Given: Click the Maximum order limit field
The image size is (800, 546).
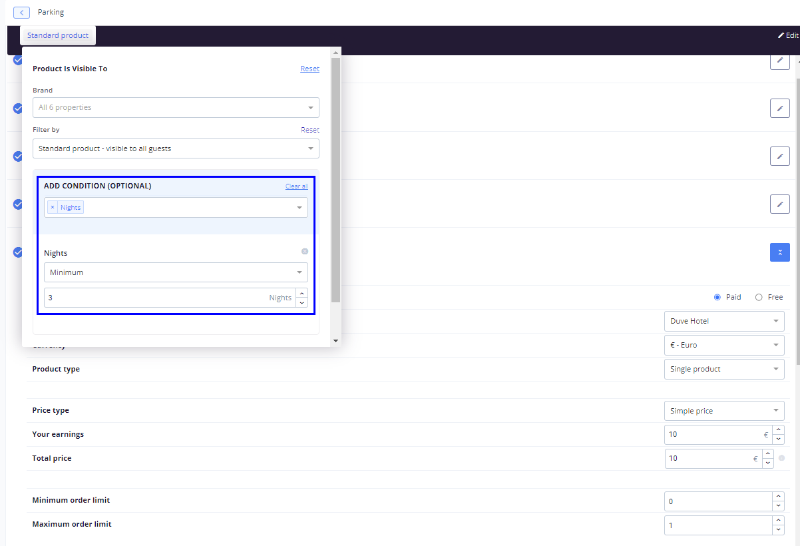Looking at the screenshot, I should point(719,525).
